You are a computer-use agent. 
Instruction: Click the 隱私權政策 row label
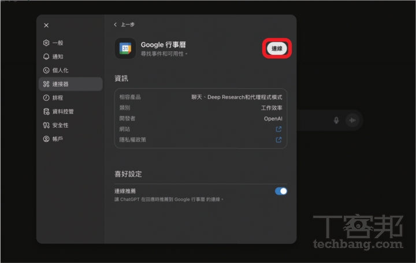tap(133, 140)
